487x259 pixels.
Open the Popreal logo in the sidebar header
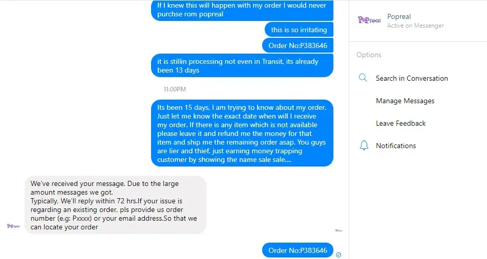[x=369, y=20]
